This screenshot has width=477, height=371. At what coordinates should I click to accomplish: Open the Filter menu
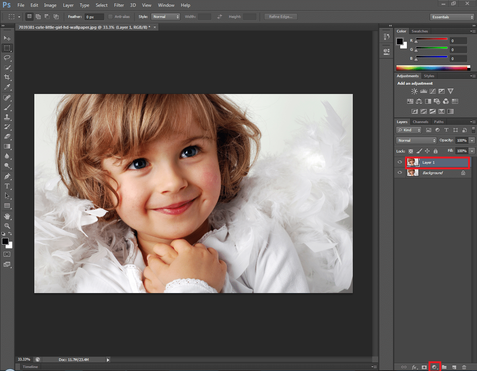point(119,5)
